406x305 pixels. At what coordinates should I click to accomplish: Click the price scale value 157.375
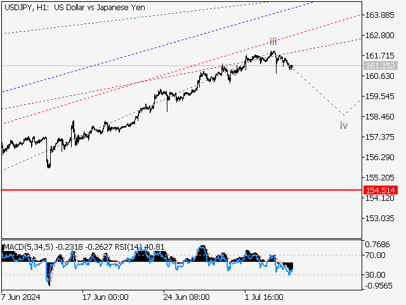tap(379, 137)
